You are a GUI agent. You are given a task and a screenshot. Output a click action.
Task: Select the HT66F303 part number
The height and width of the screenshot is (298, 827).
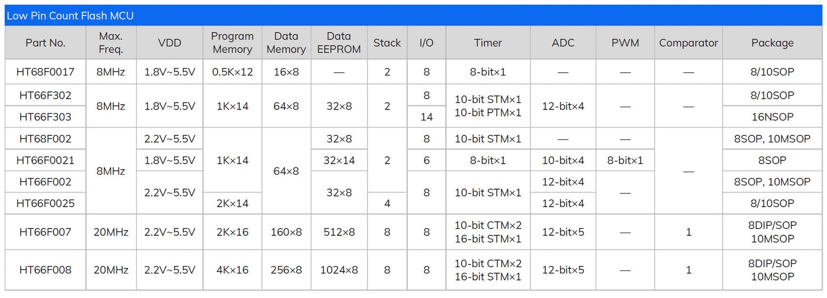pyautogui.click(x=45, y=117)
